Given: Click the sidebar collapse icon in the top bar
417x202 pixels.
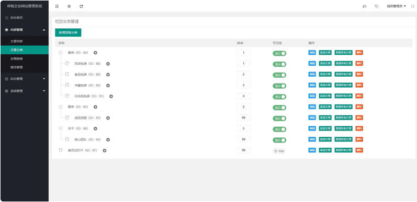Looking at the screenshot, I should (x=57, y=6).
